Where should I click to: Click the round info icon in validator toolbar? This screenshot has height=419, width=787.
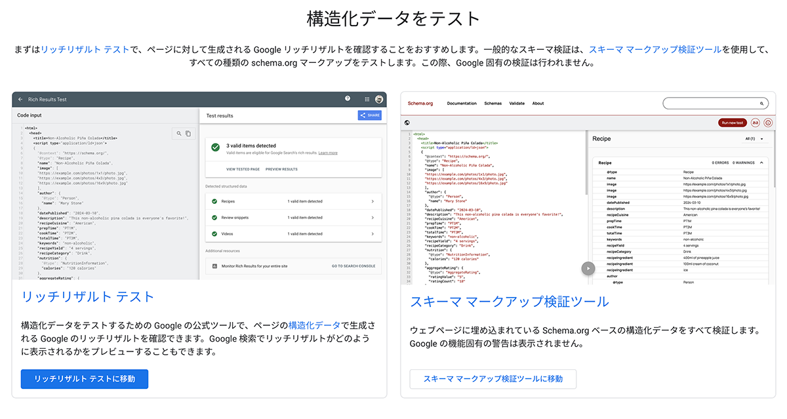[x=768, y=123]
